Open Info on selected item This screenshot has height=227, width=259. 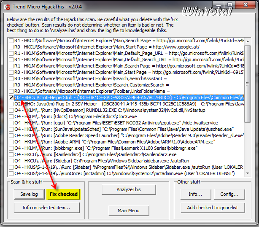[x=46, y=208]
